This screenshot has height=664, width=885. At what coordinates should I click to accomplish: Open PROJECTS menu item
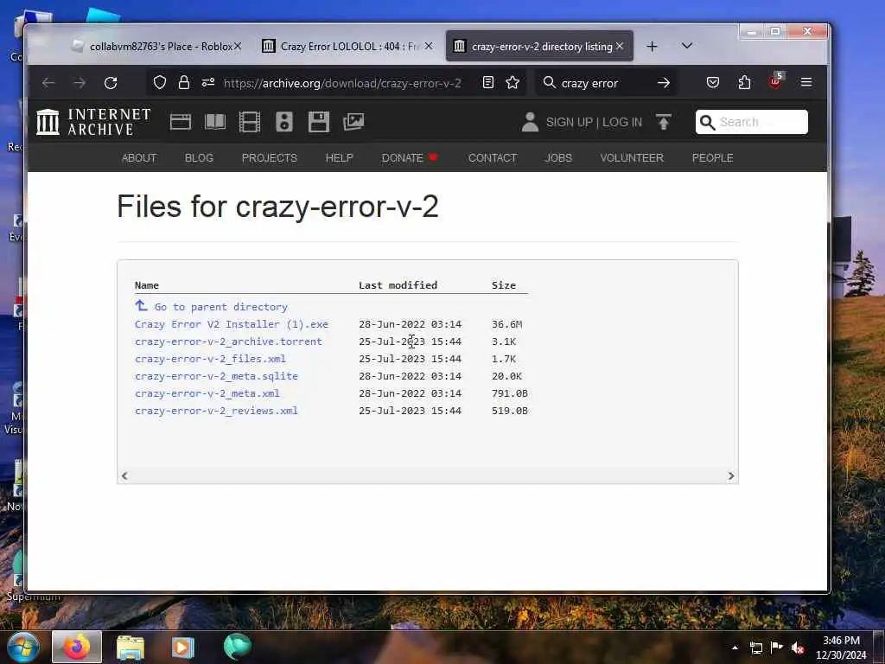tap(270, 158)
